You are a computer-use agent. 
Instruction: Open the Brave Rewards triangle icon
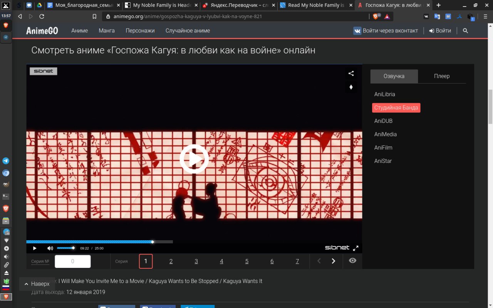(x=387, y=17)
